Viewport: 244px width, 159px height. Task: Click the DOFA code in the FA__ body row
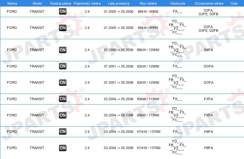click(208, 66)
